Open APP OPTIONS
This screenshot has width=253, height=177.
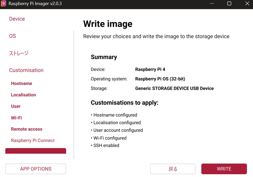point(36,169)
